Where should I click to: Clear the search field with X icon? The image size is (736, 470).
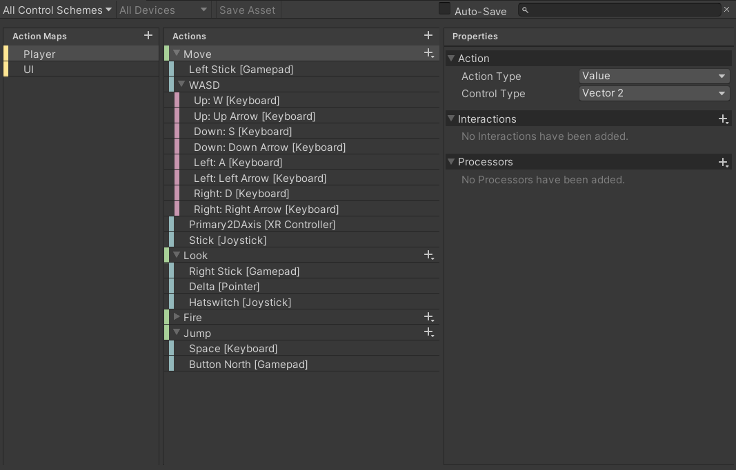tap(726, 10)
